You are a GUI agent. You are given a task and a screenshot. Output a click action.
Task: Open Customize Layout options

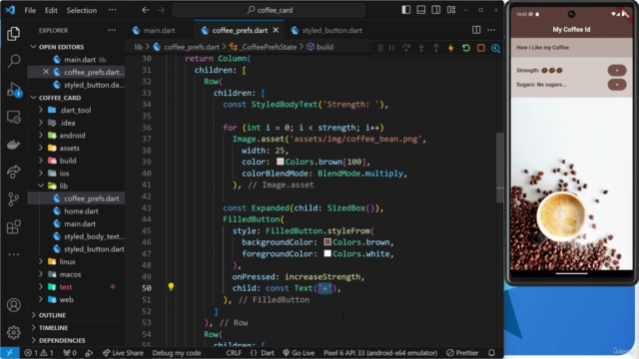(x=451, y=10)
